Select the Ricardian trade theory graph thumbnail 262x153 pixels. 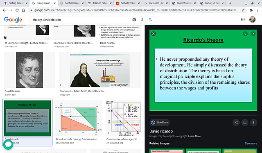[x=78, y=118]
